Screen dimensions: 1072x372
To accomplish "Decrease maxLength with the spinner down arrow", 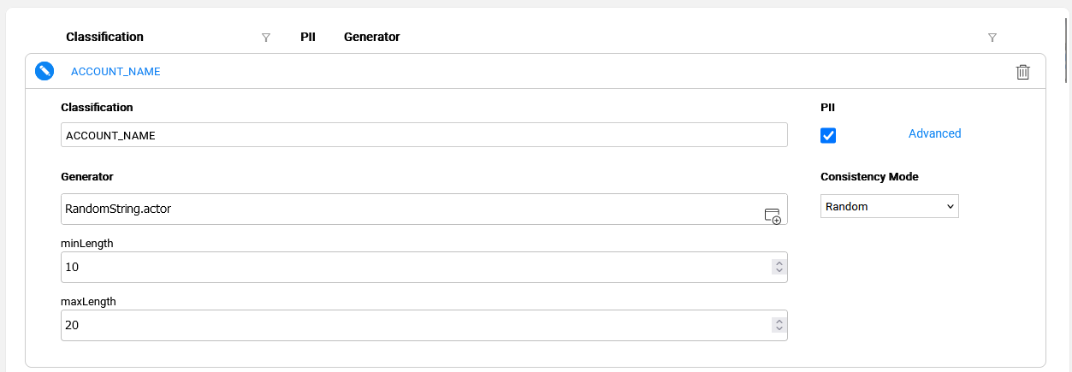I will tap(779, 329).
